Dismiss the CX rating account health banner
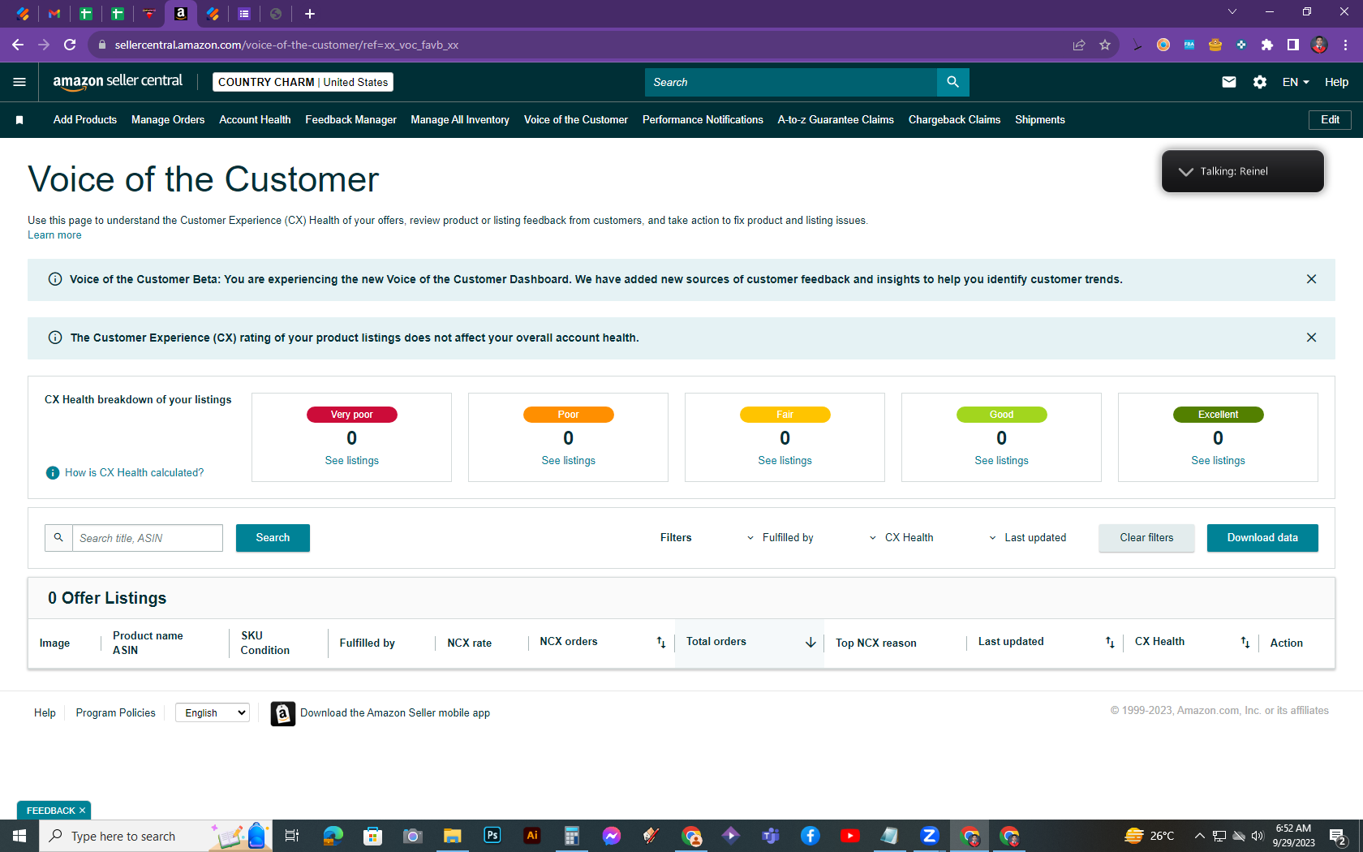Image resolution: width=1363 pixels, height=852 pixels. 1311,338
